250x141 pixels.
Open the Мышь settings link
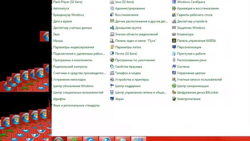click(x=58, y=41)
